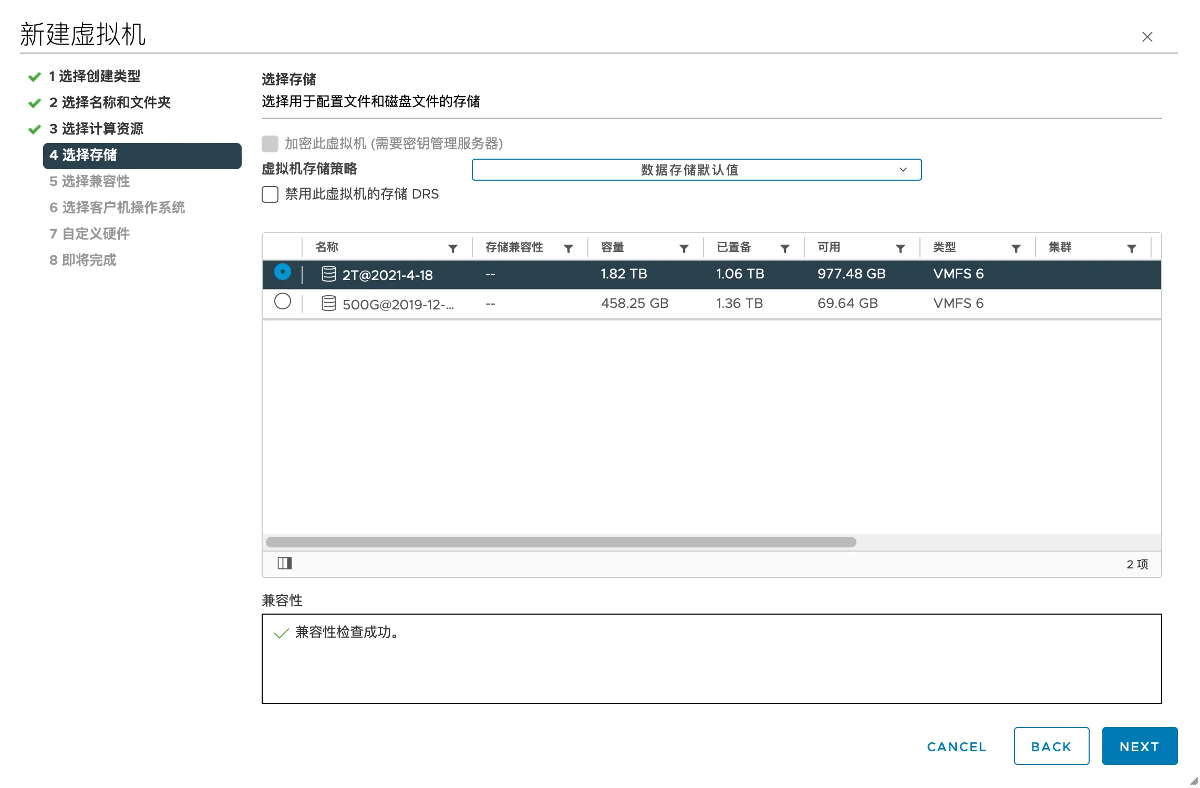This screenshot has height=788, width=1200.
Task: Open filter for 容量 column
Action: click(x=684, y=248)
